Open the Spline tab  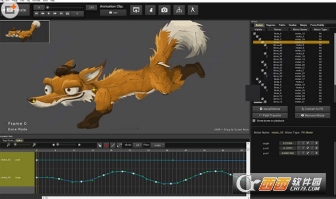coord(19,140)
